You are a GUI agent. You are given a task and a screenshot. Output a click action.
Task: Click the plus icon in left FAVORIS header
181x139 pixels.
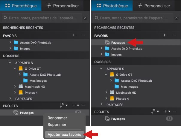(x=73, y=35)
